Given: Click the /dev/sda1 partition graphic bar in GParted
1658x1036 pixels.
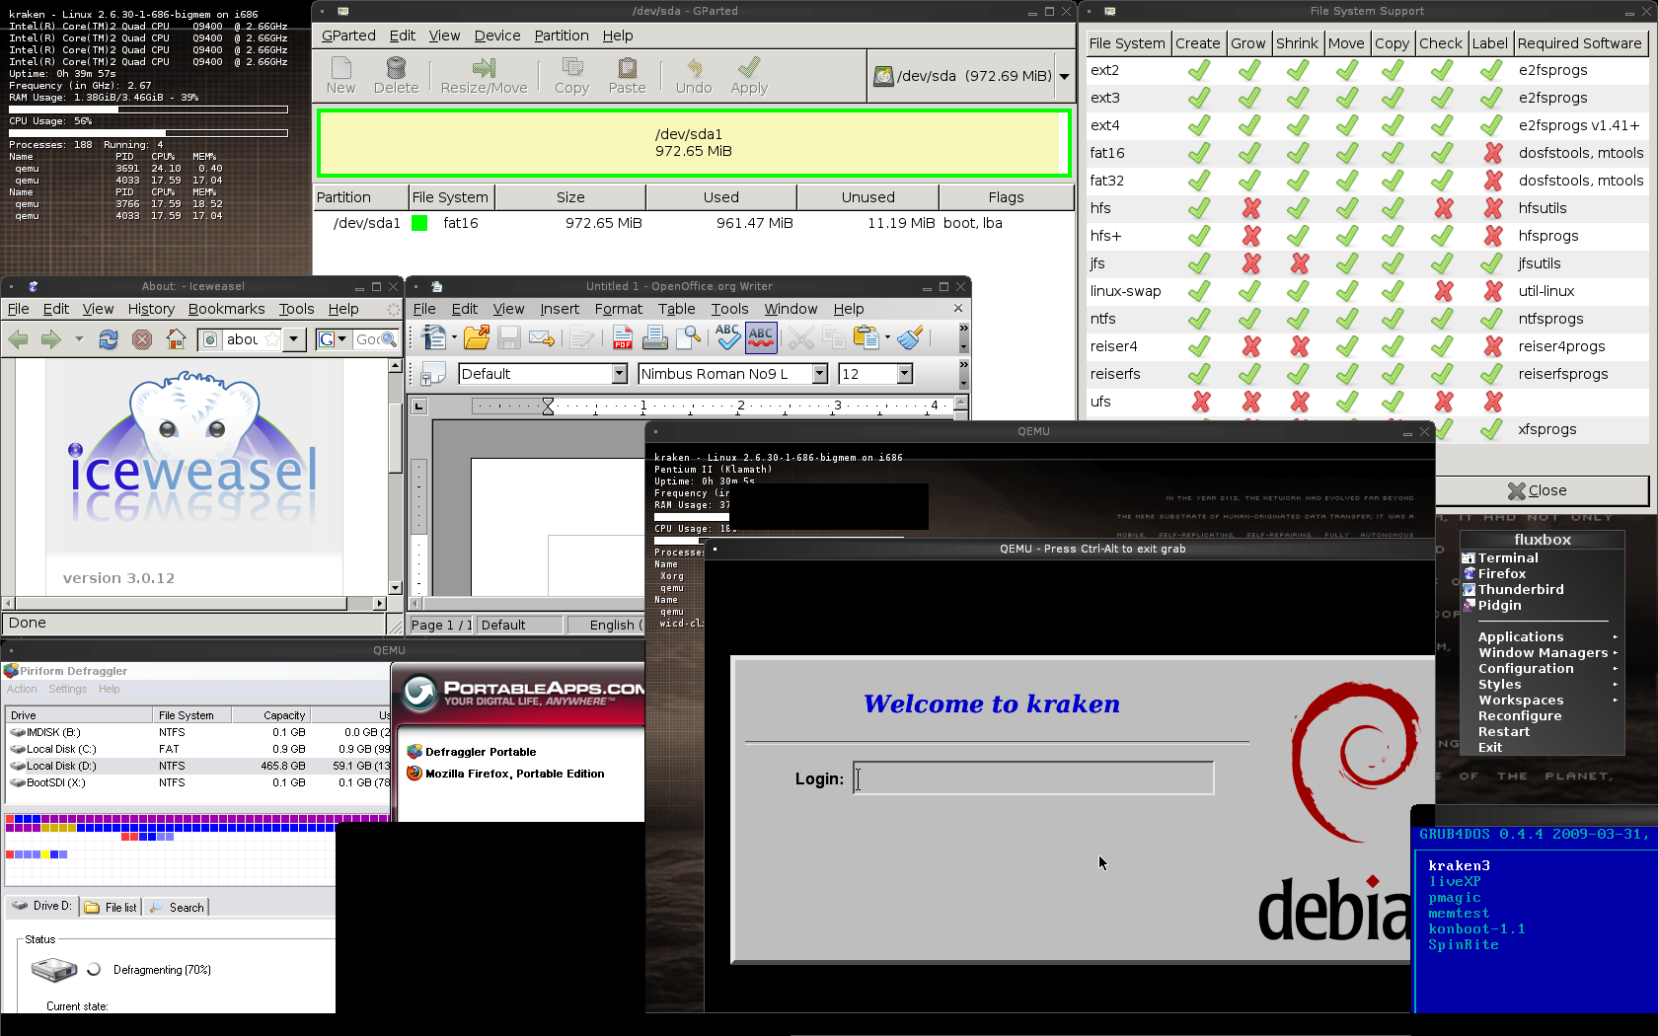Looking at the screenshot, I should [694, 143].
